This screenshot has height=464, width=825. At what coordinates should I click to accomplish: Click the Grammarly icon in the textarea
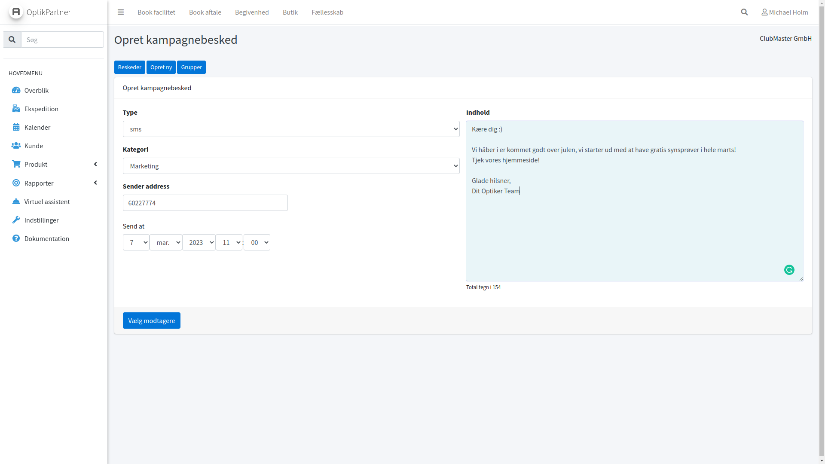(x=789, y=270)
